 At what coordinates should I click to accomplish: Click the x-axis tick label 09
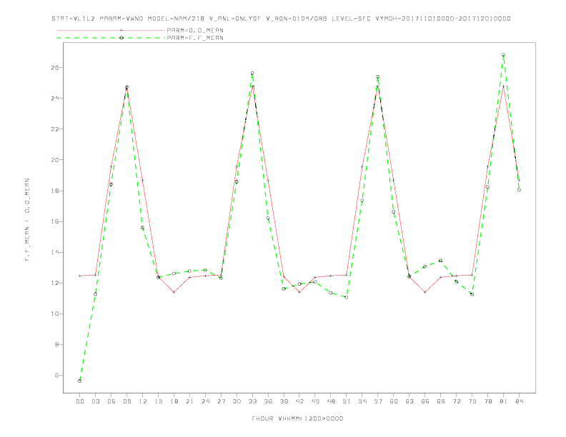[x=126, y=401]
